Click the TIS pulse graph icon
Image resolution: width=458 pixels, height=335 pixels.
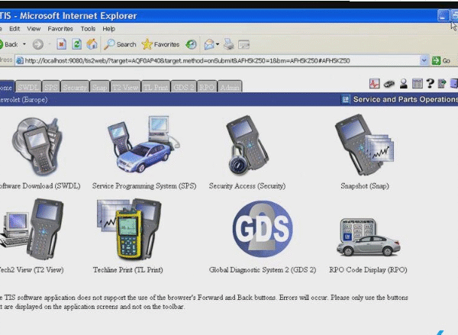pos(374,83)
